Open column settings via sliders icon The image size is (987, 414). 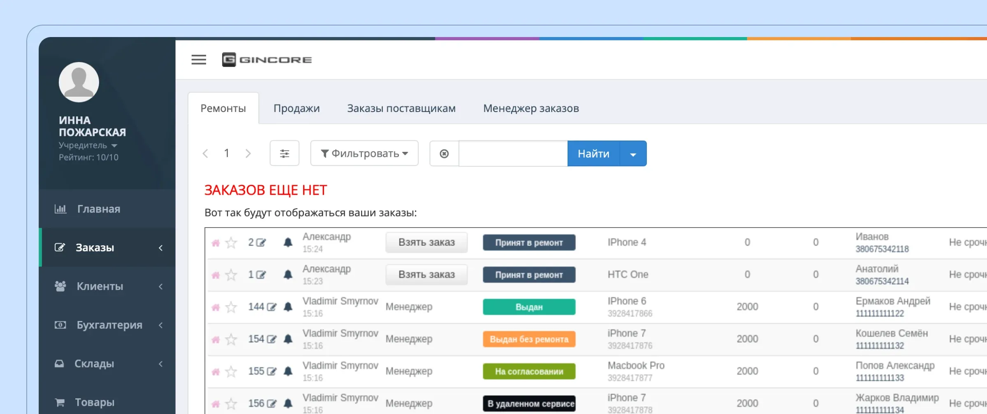click(x=285, y=153)
